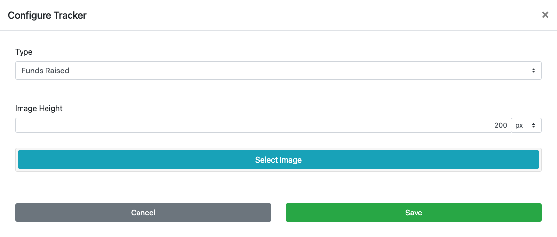The image size is (557, 237).
Task: Click the Configure Tracker title text
Action: [47, 15]
